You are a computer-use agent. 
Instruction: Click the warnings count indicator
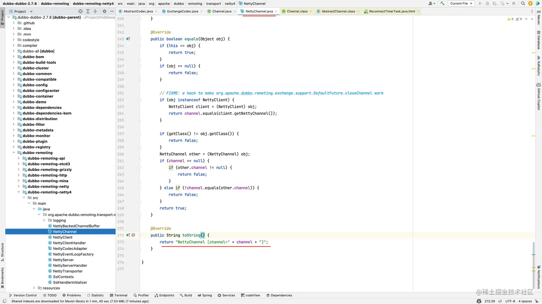pyautogui.click(x=510, y=19)
